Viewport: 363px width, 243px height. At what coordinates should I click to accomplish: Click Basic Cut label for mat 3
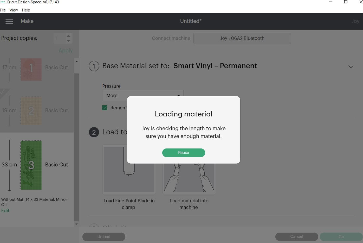pyautogui.click(x=56, y=165)
